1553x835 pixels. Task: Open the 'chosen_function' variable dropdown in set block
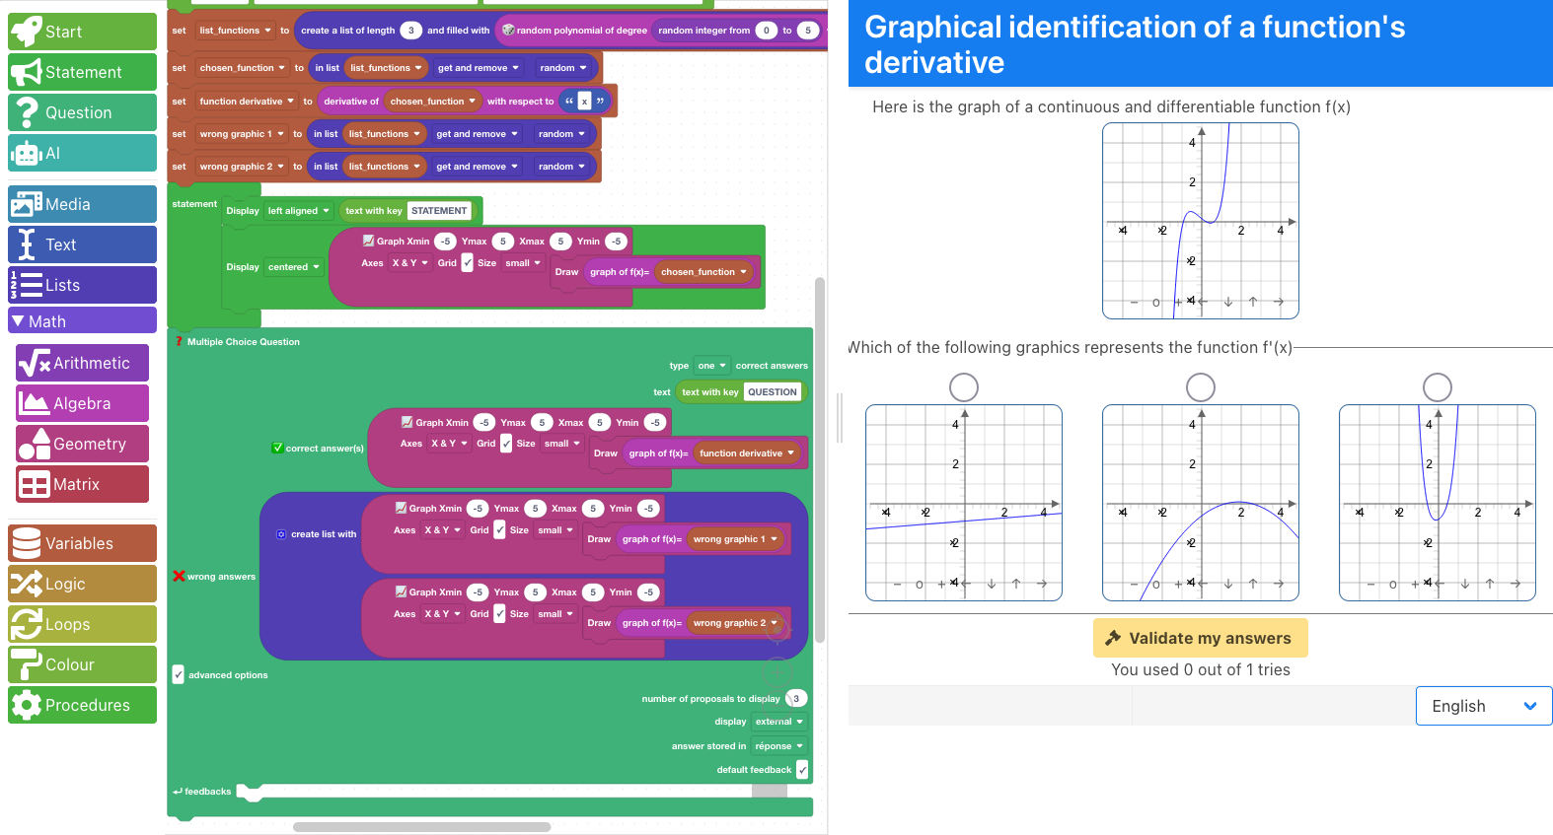tap(242, 68)
